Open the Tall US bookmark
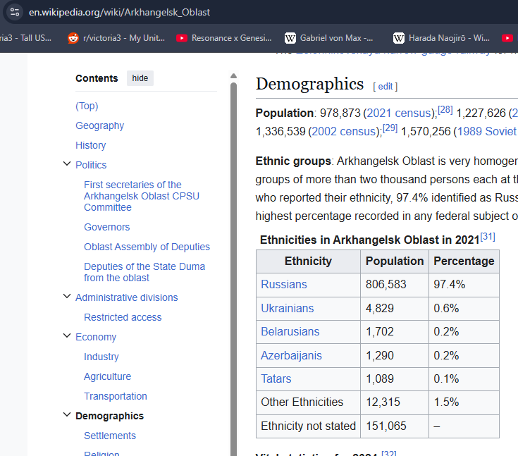518x456 pixels. click(x=26, y=38)
